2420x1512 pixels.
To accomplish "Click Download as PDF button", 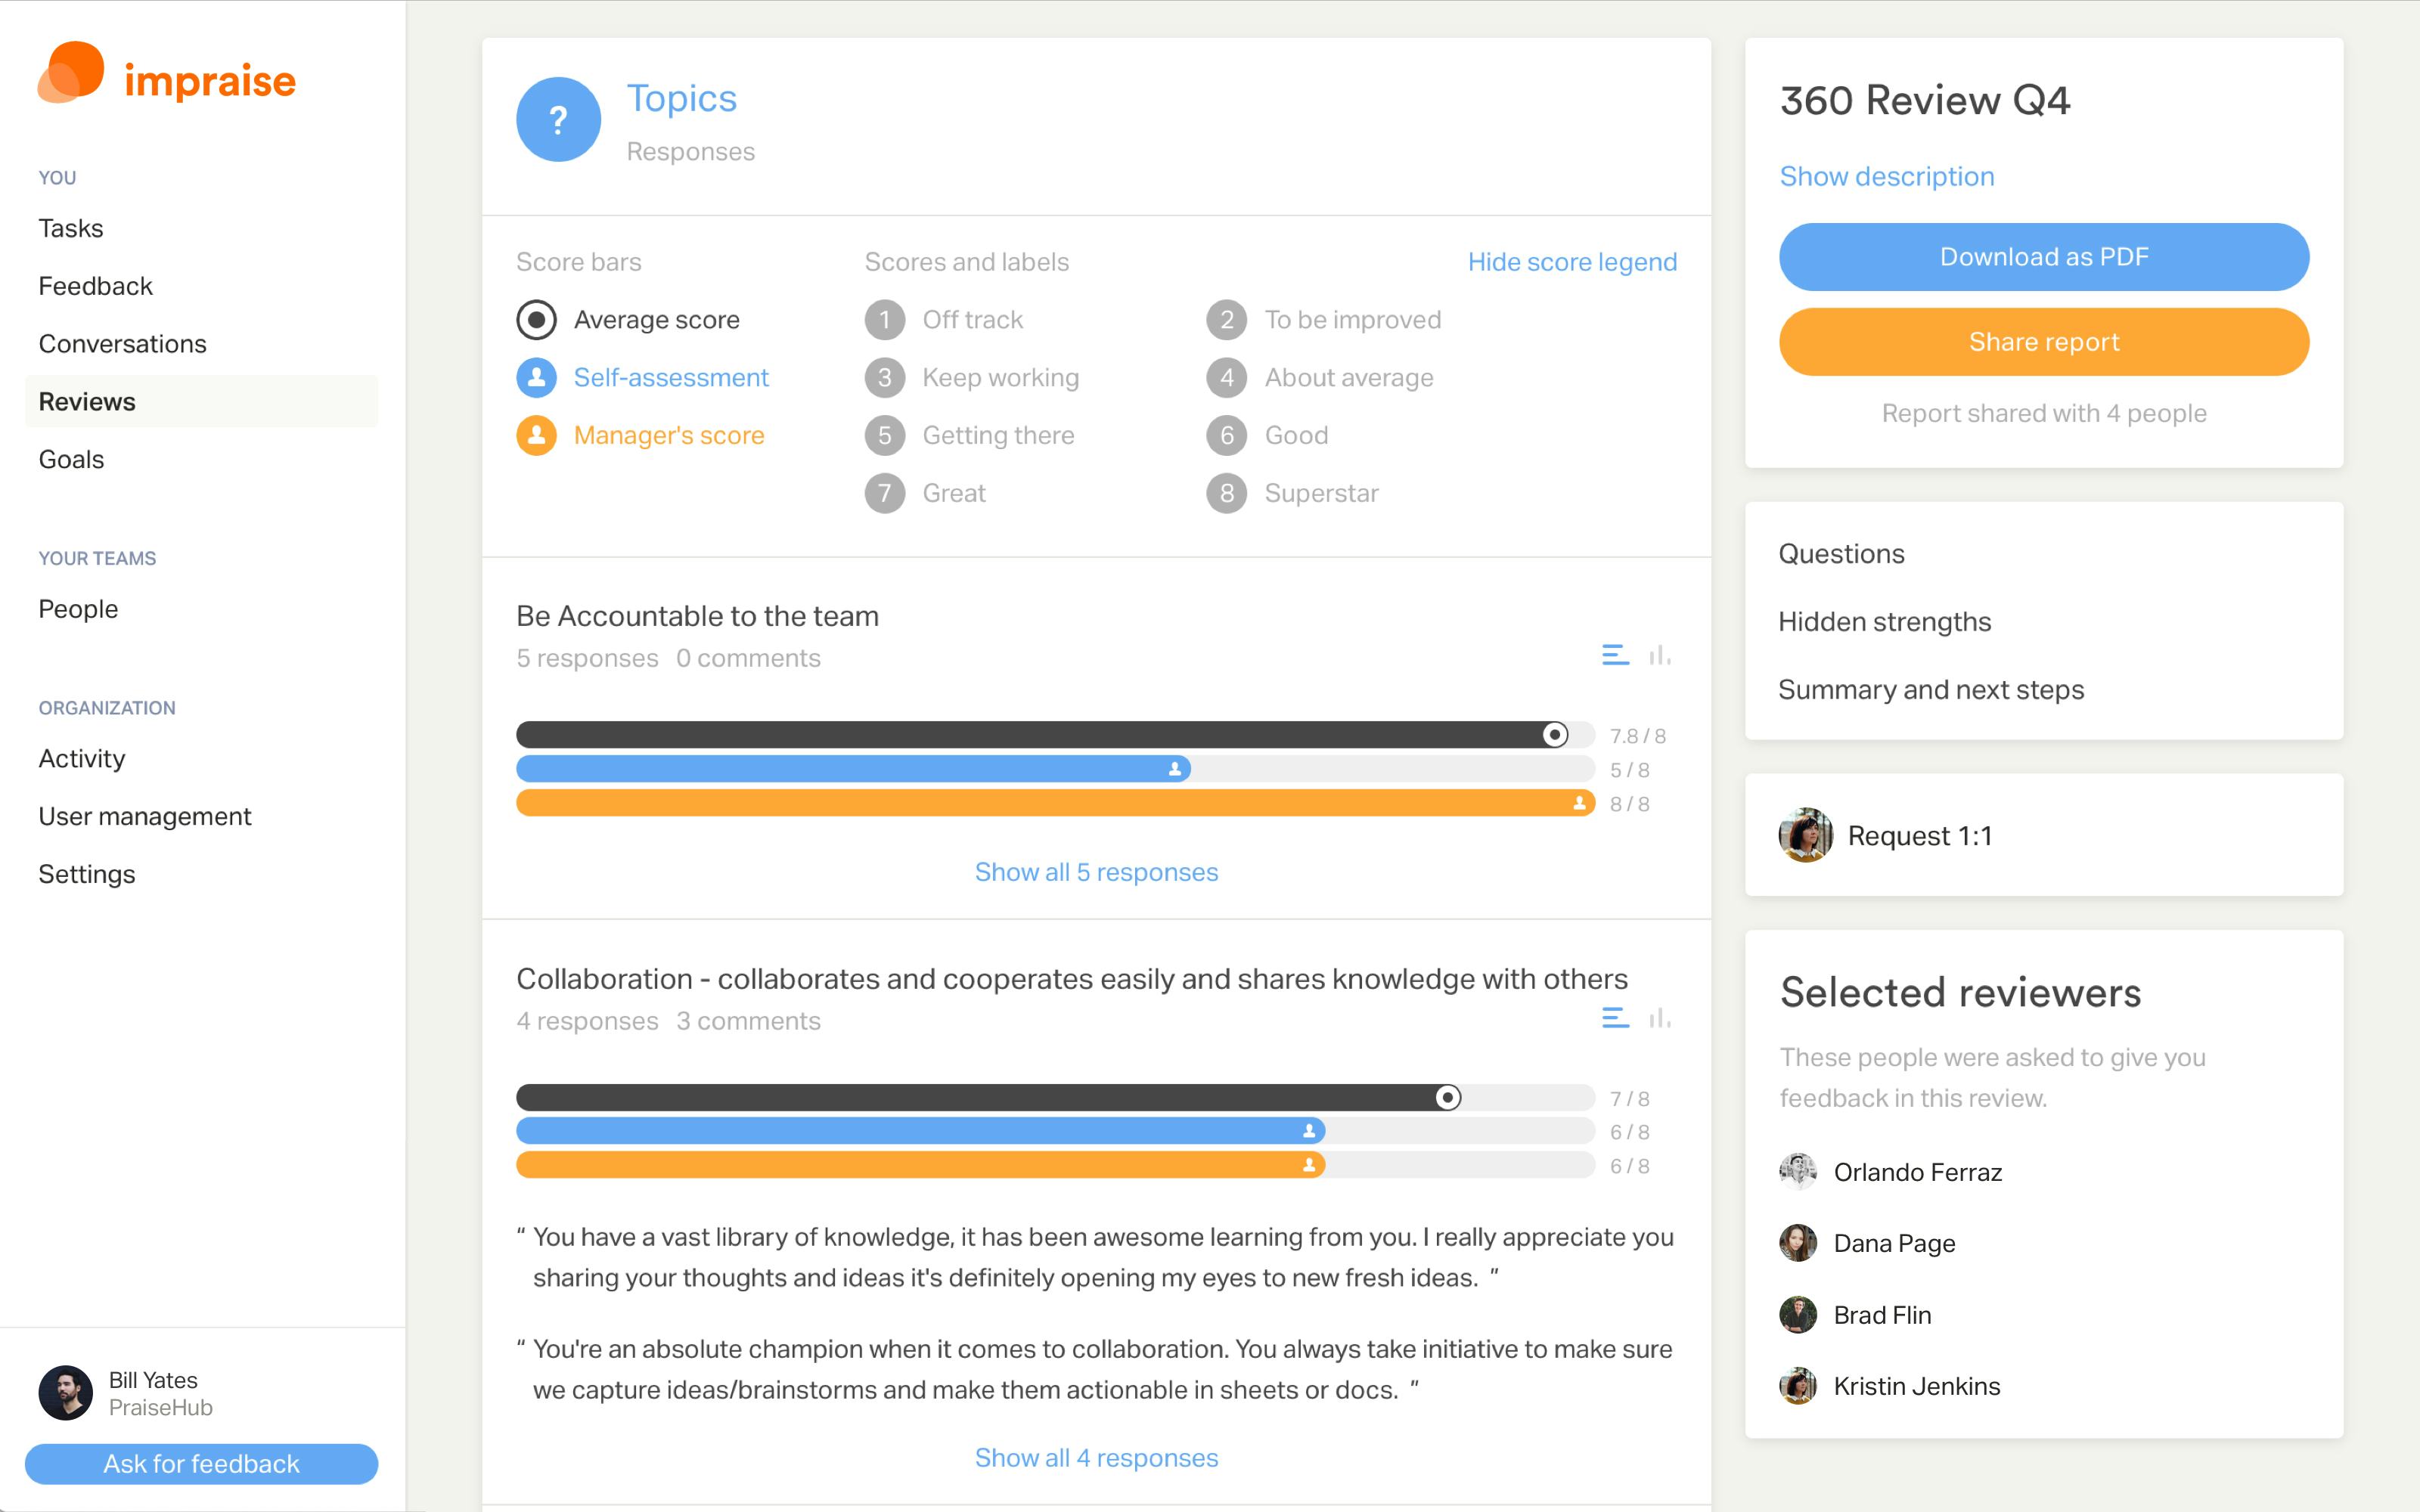I will point(2043,256).
